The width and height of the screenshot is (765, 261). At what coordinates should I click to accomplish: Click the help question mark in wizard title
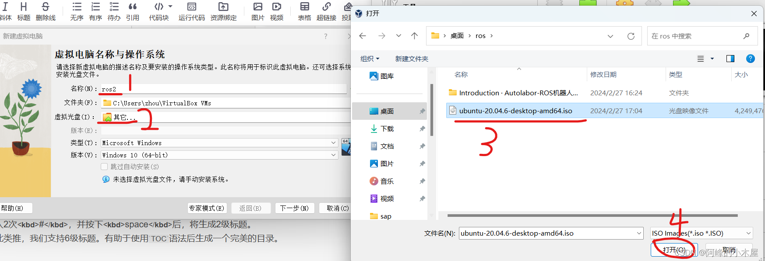(325, 36)
